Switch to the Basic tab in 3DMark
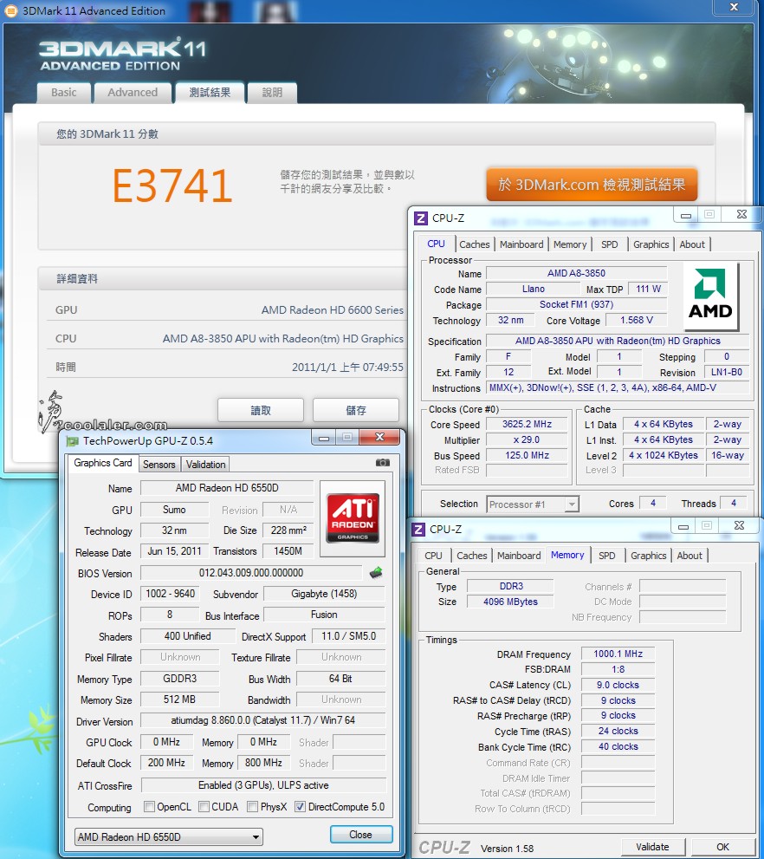The height and width of the screenshot is (859, 764). click(63, 93)
